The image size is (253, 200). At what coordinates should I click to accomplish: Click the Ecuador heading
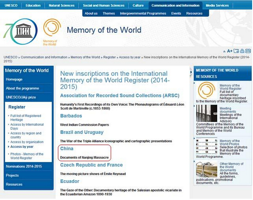point(69,181)
